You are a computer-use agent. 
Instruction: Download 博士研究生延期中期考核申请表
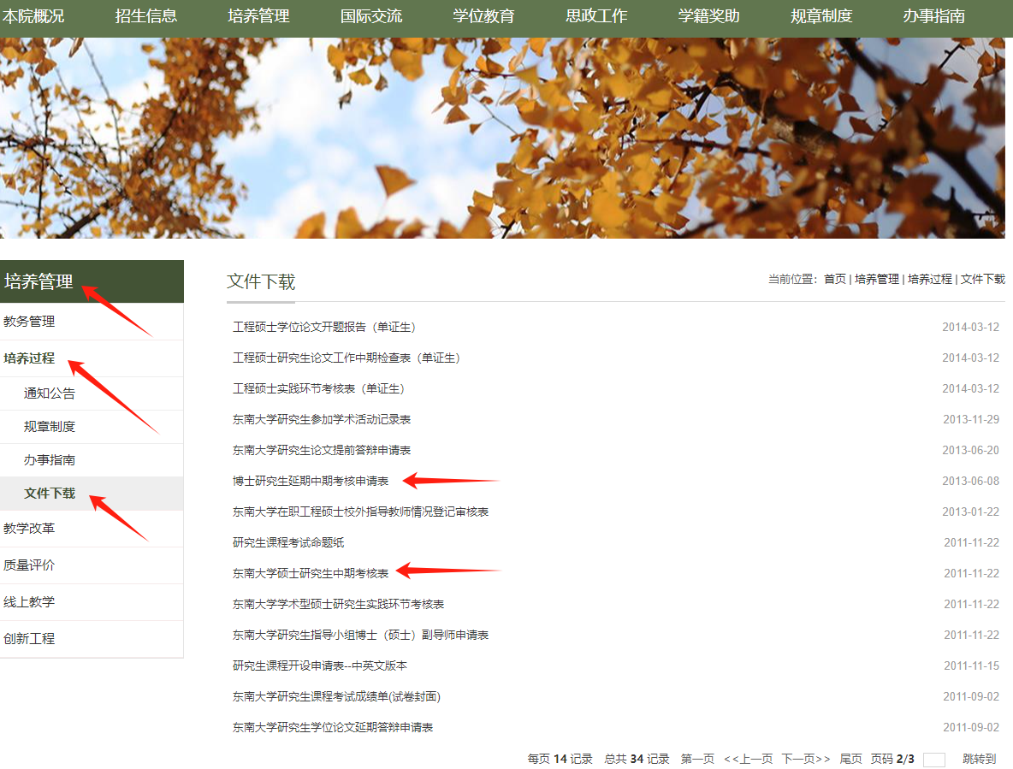click(311, 481)
